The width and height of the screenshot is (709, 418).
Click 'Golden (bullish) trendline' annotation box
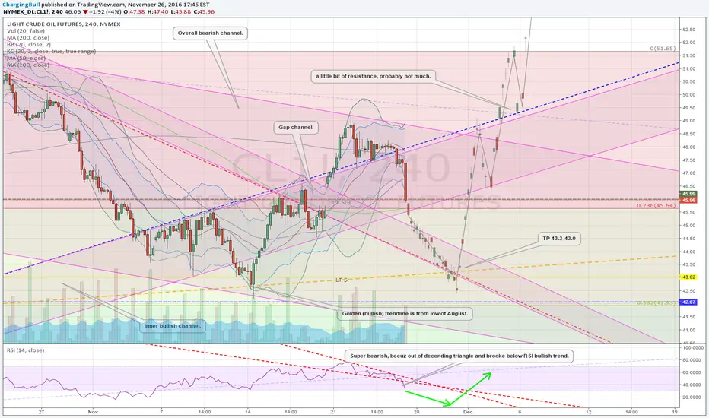tap(405, 314)
